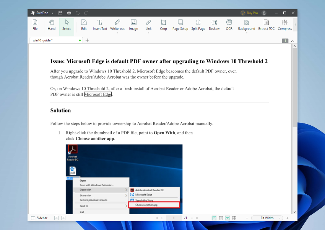
Task: Open the Fit Width zoom dropdown
Action: [279, 218]
